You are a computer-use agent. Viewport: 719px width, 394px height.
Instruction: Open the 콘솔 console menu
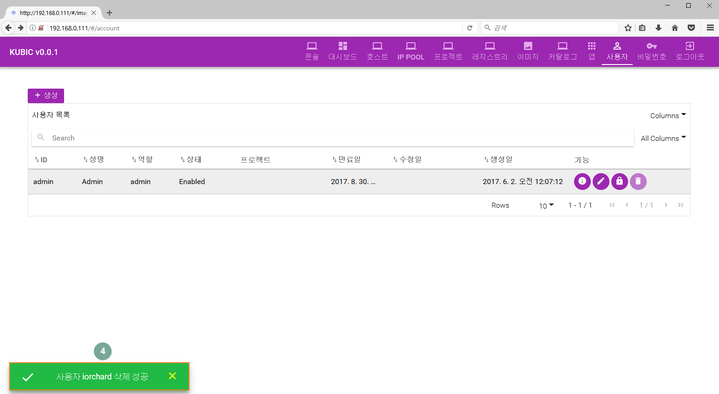pyautogui.click(x=312, y=51)
